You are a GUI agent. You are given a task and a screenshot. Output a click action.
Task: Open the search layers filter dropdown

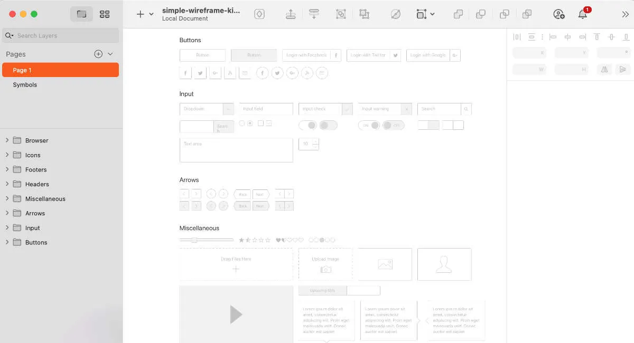point(9,35)
